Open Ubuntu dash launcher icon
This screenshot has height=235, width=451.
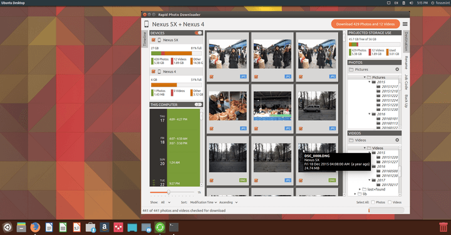(x=8, y=227)
